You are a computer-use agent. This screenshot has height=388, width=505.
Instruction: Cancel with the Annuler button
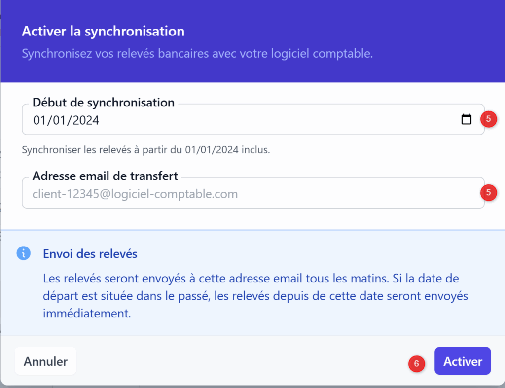click(45, 361)
